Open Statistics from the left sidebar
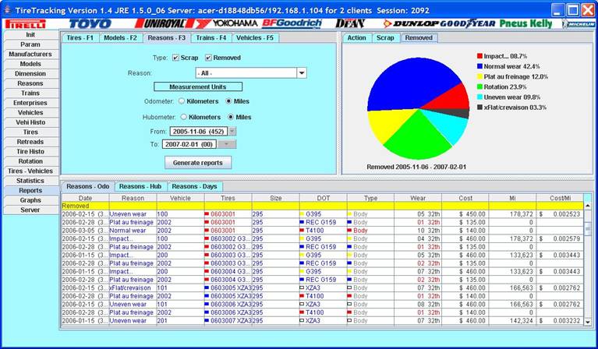The width and height of the screenshot is (598, 349). [x=30, y=181]
